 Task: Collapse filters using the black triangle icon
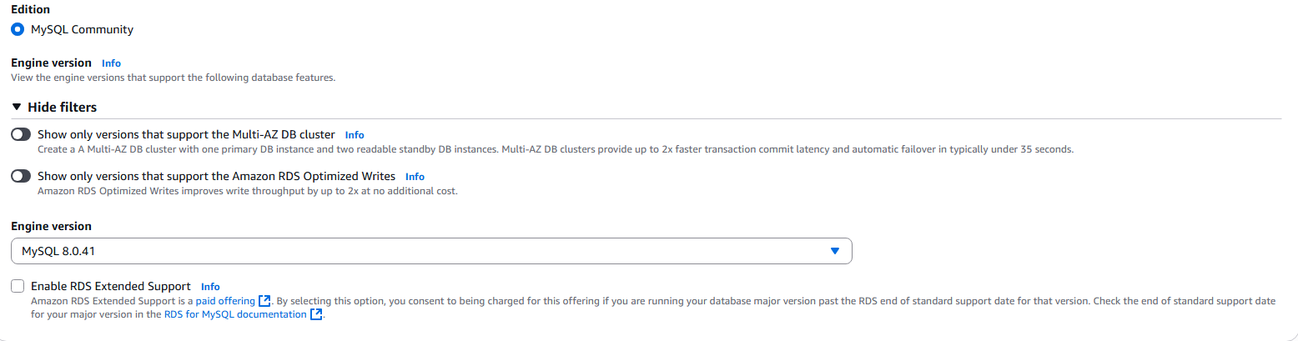[x=17, y=107]
